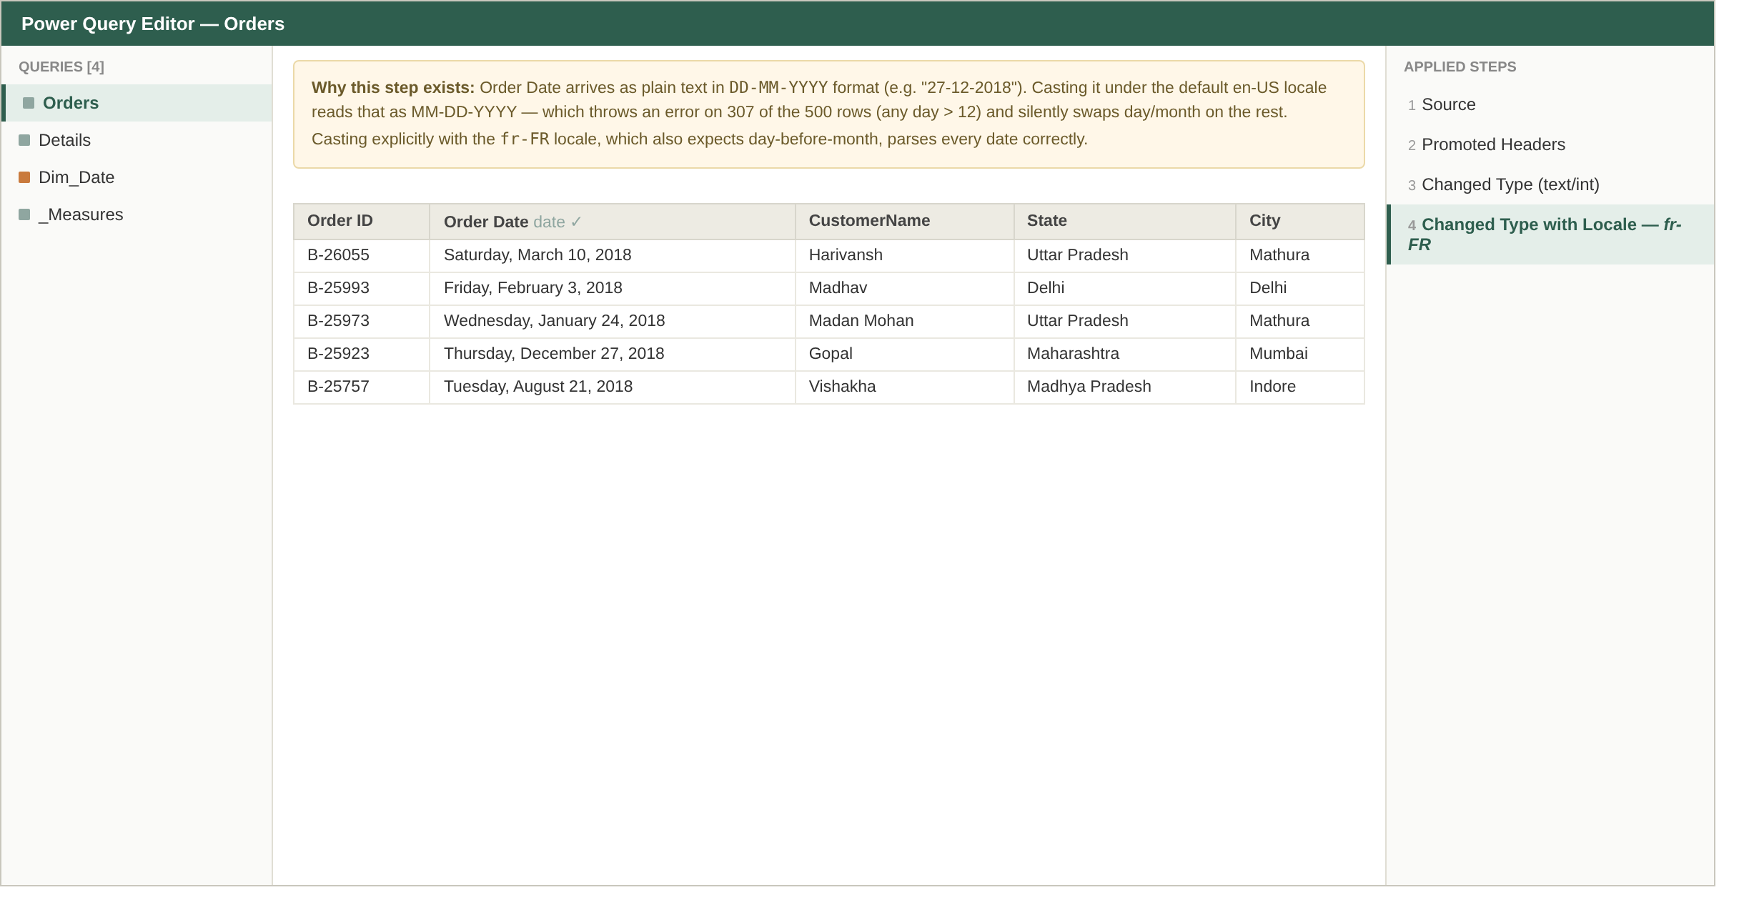This screenshot has height=915, width=1744.
Task: Click the CustomerName column header
Action: (x=905, y=221)
